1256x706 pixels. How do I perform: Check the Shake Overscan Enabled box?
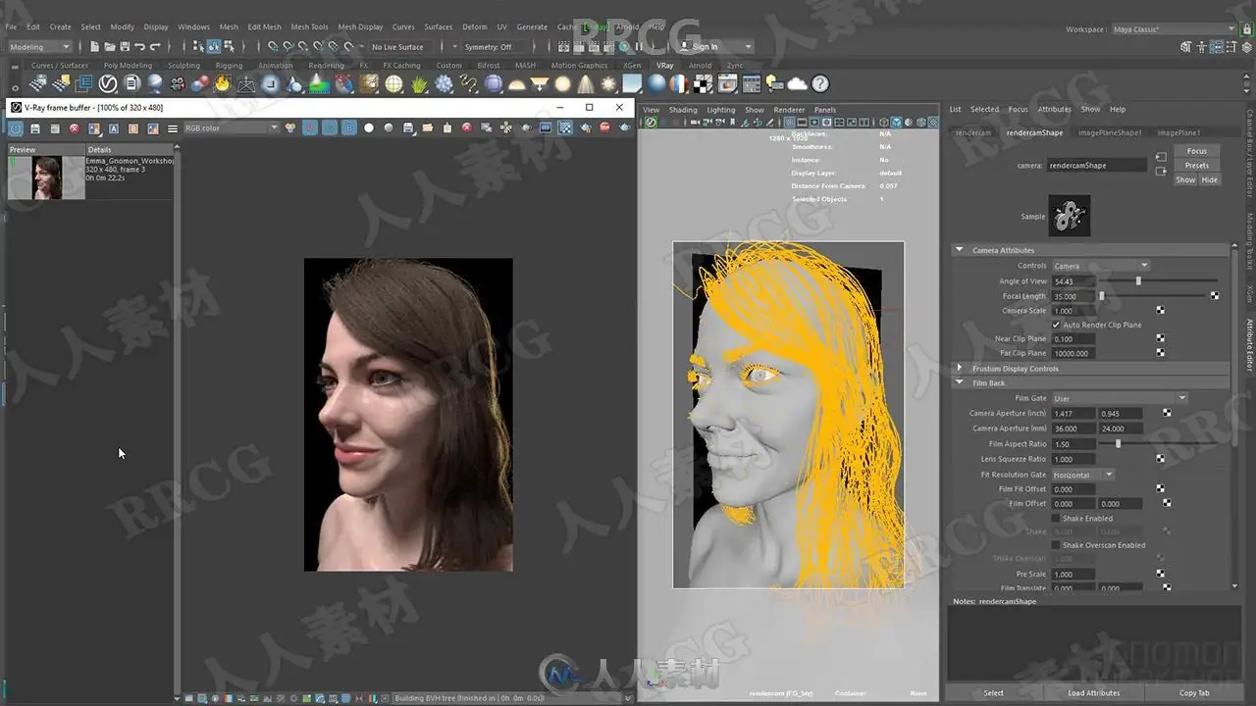pos(1056,545)
